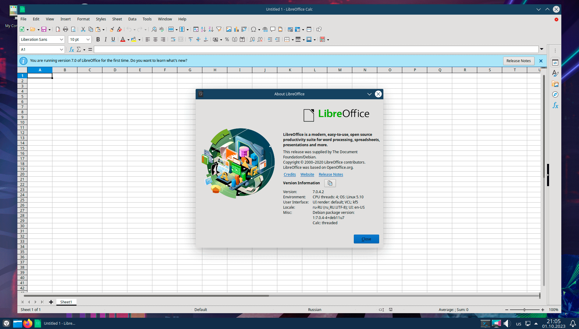Adjust the zoom slider in the status bar
Screen dimensions: 579x329
(524, 310)
